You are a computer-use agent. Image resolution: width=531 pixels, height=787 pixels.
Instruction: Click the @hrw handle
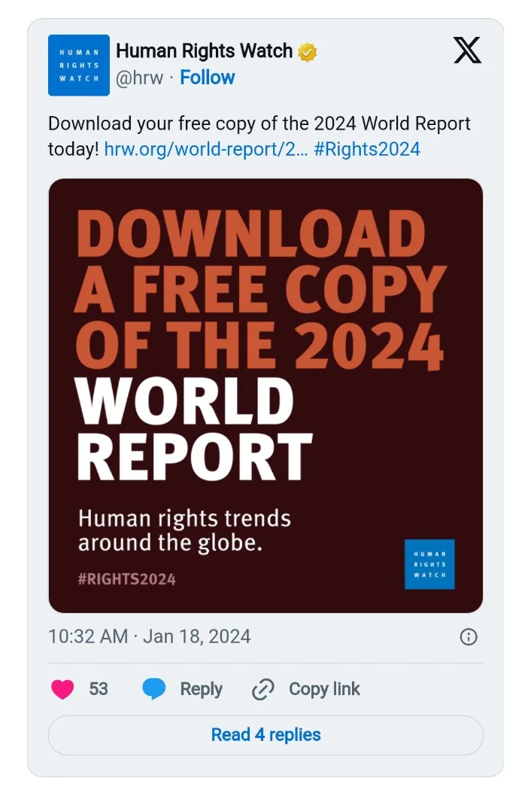coord(139,78)
